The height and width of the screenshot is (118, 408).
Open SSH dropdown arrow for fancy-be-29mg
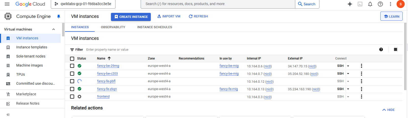(x=348, y=66)
